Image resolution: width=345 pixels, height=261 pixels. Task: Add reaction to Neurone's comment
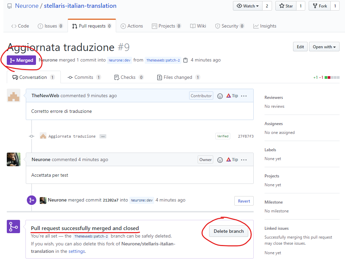[x=220, y=160]
